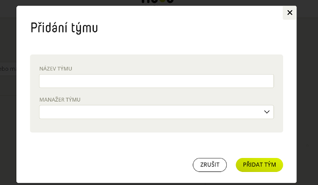Show the team manager options list

click(156, 112)
